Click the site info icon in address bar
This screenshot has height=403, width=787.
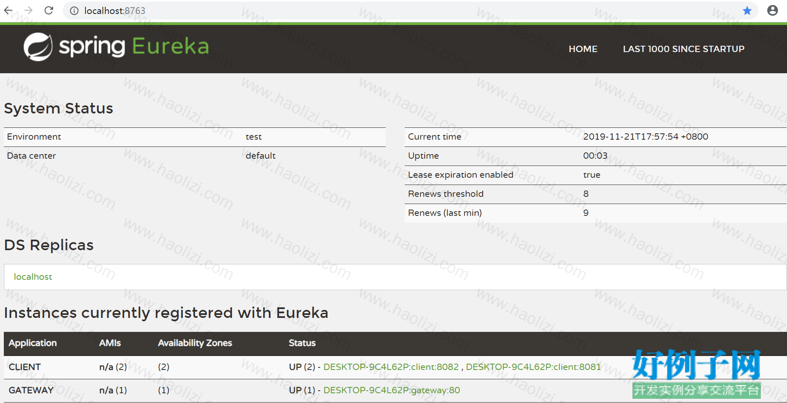[74, 11]
